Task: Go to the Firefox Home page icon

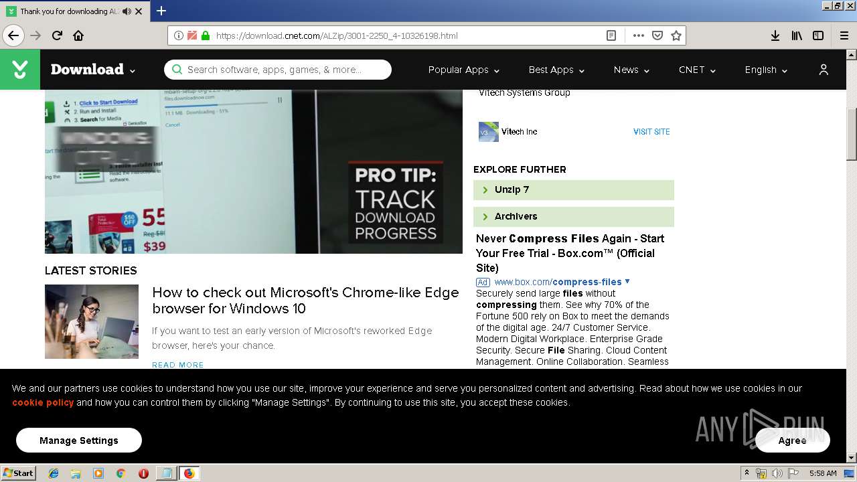Action: [x=78, y=35]
